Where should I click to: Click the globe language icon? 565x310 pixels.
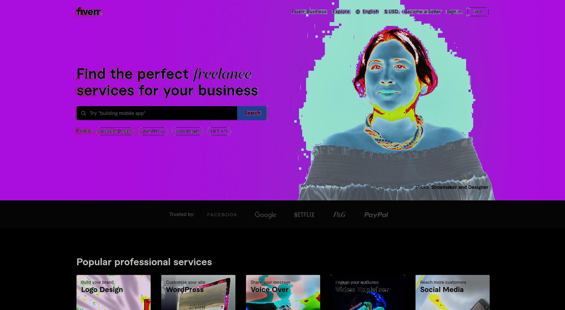coord(358,12)
